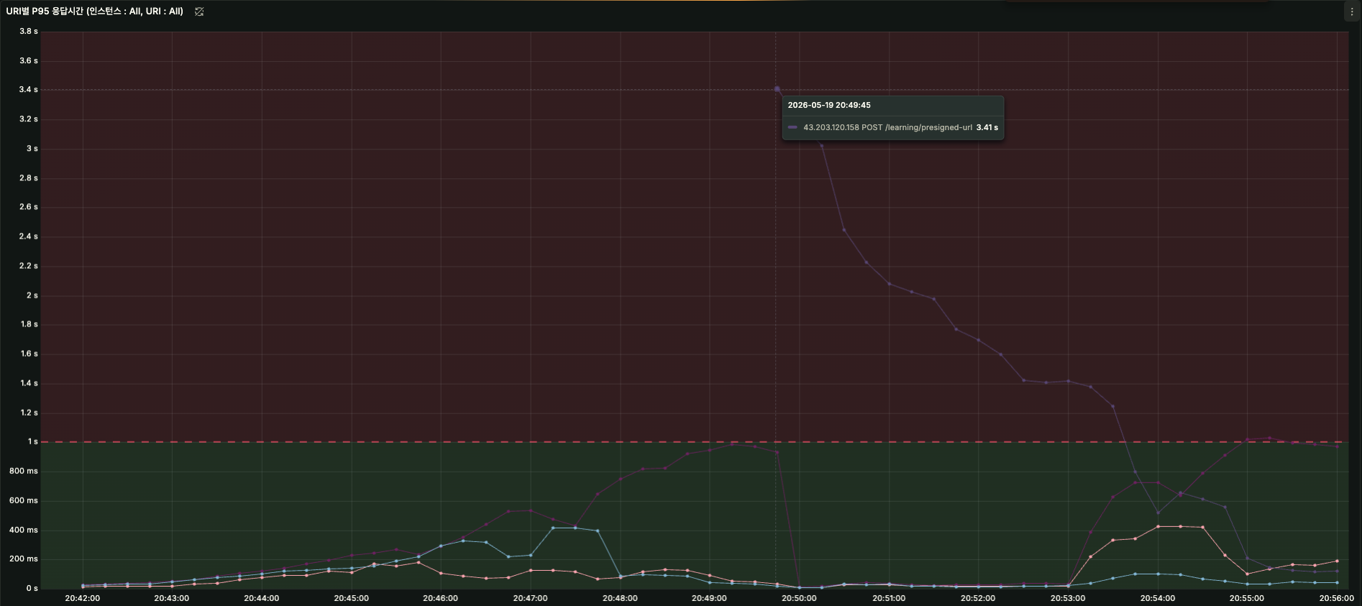Click the '3.8 s' y-axis label
Image resolution: width=1362 pixels, height=606 pixels.
29,31
